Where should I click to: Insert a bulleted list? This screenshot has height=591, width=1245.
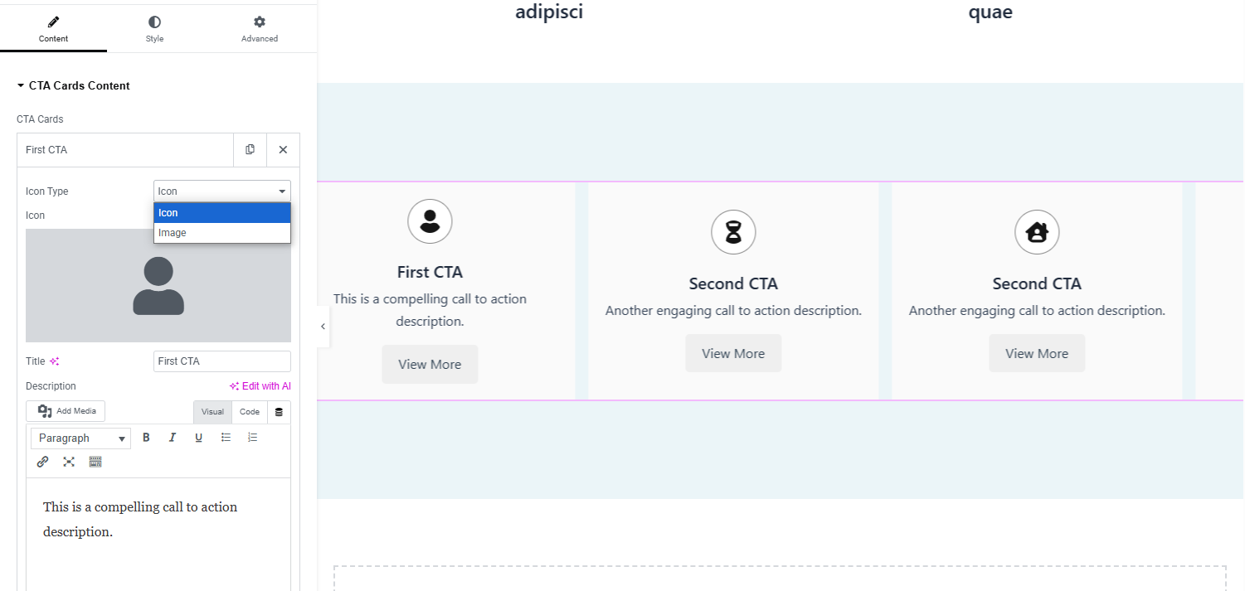tap(226, 438)
